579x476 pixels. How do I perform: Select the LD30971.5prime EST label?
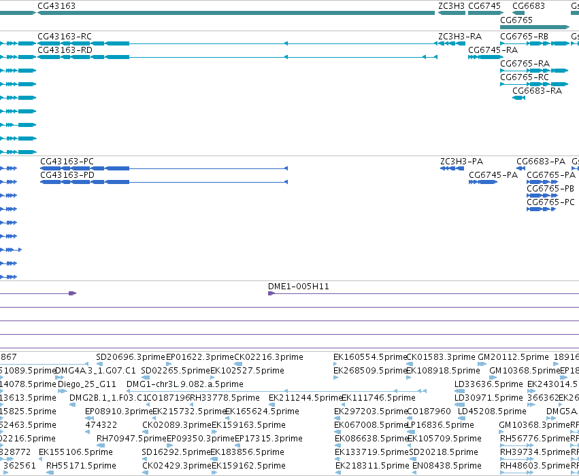coord(489,398)
